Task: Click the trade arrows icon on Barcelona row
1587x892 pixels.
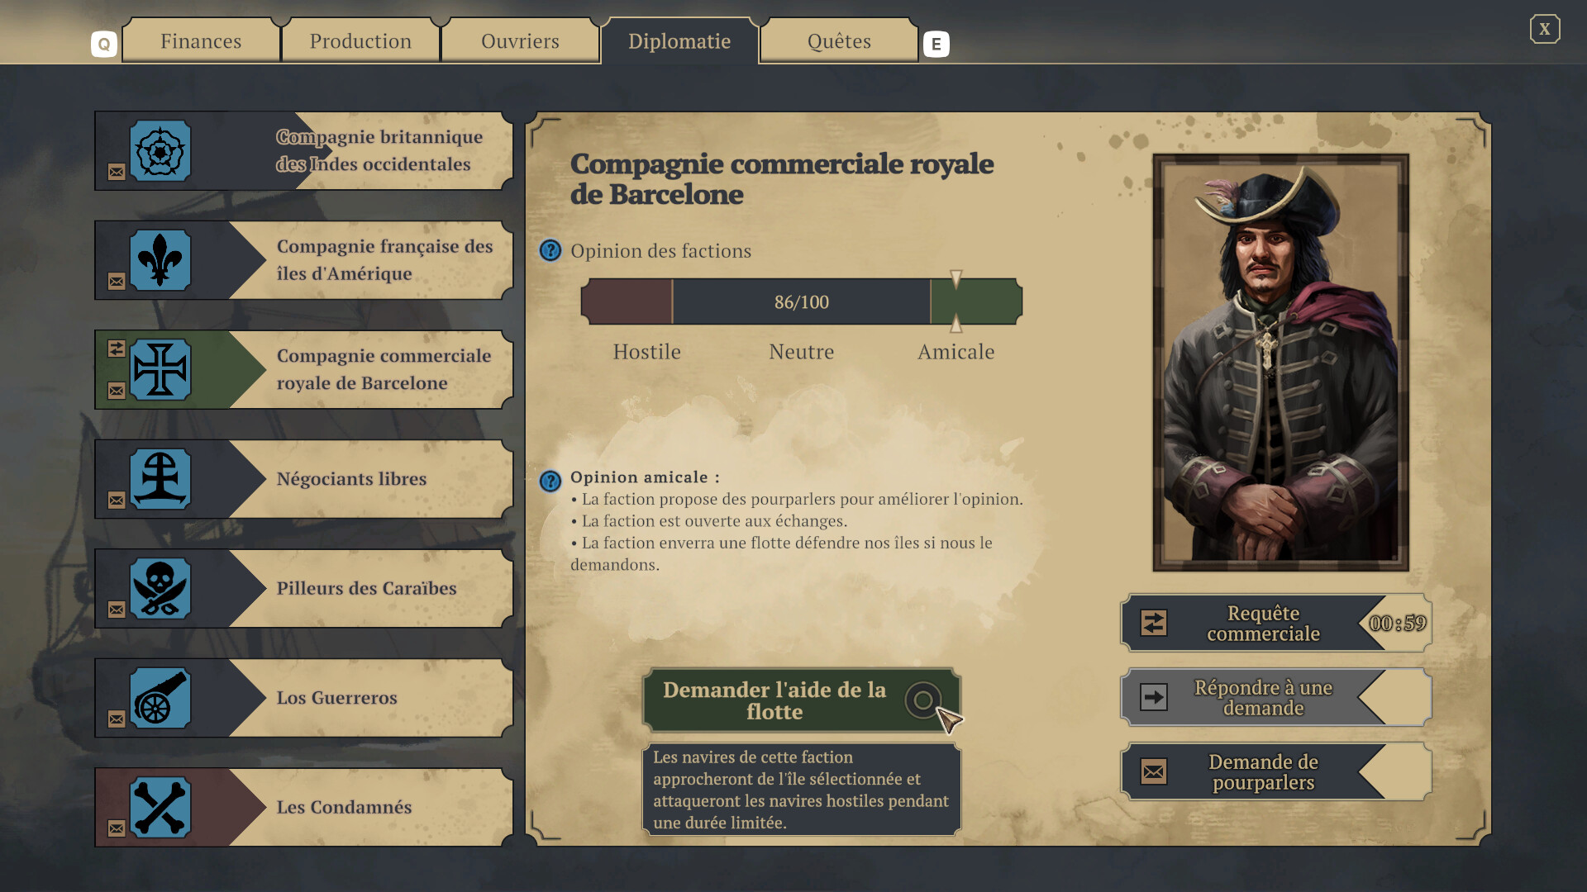Action: tap(117, 349)
